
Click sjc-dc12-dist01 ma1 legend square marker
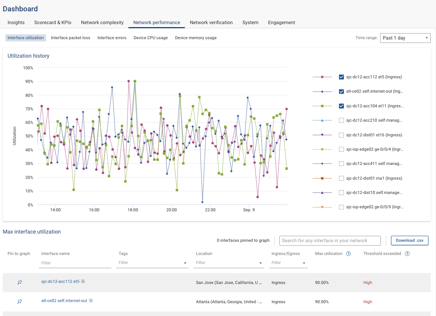coord(322,178)
